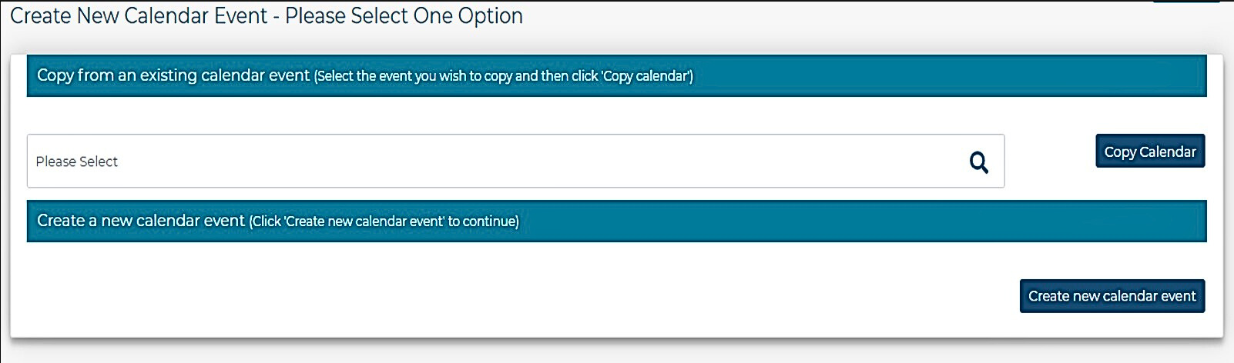Focus the existing event search field

(x=515, y=161)
